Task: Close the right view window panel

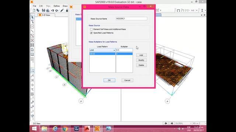Action: click(x=205, y=15)
